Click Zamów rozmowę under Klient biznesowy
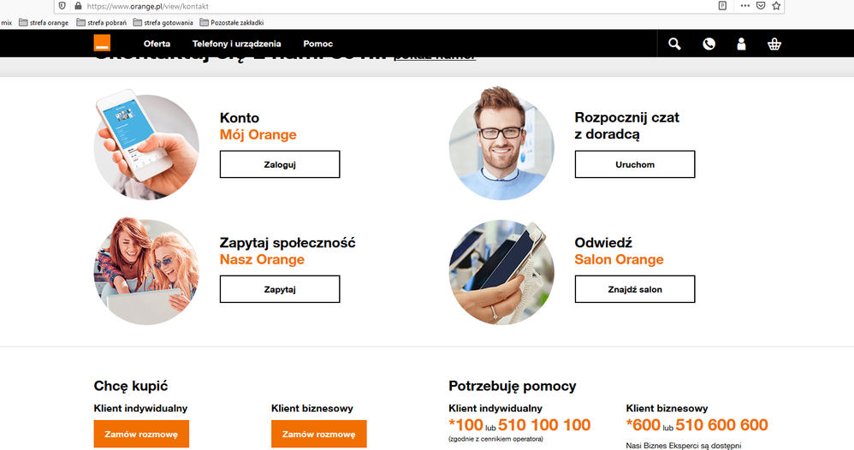 click(x=318, y=434)
